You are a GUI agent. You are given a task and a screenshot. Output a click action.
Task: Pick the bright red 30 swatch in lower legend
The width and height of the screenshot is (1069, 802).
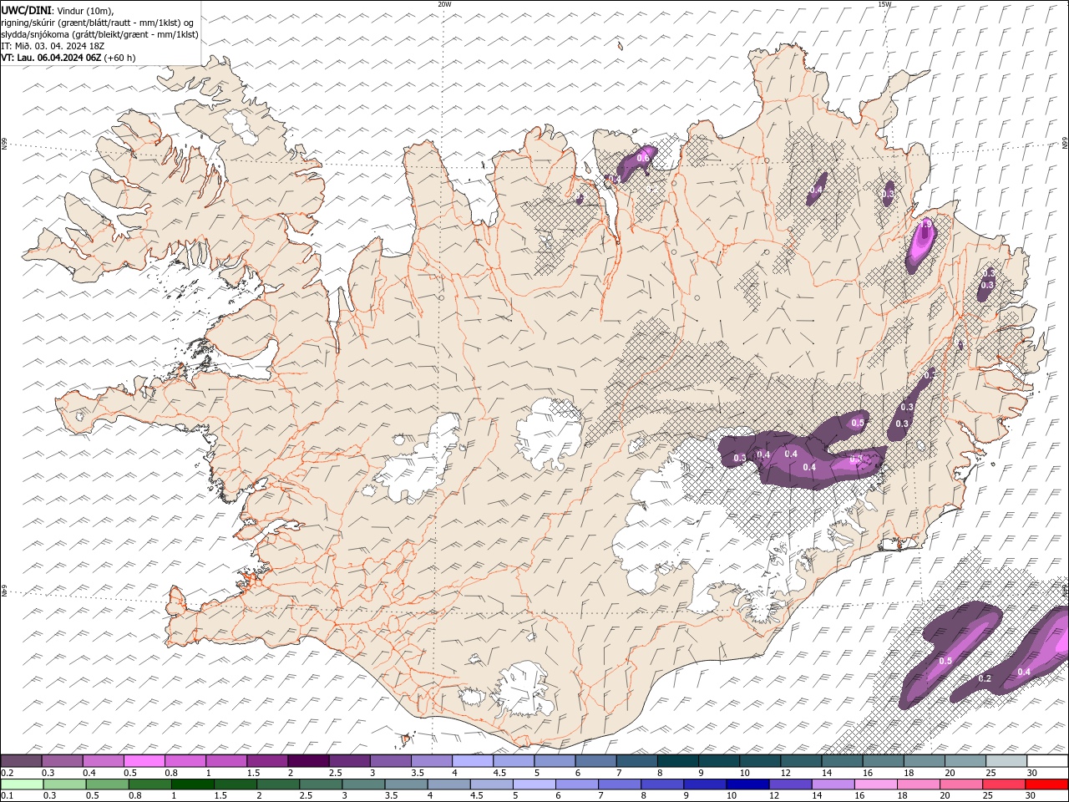pyautogui.click(x=1046, y=784)
